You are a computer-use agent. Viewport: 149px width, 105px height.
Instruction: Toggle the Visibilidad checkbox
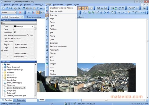pyautogui.click(x=15, y=32)
